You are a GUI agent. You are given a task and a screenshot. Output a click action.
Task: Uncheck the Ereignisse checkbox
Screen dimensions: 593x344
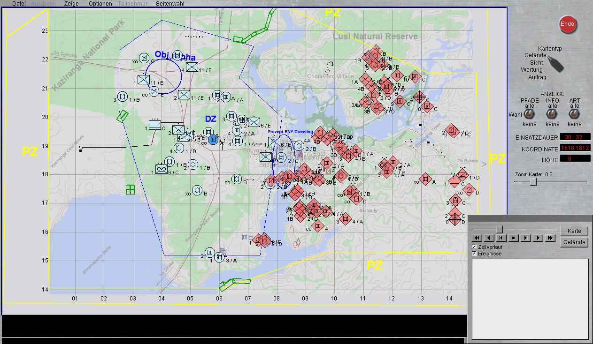click(474, 253)
